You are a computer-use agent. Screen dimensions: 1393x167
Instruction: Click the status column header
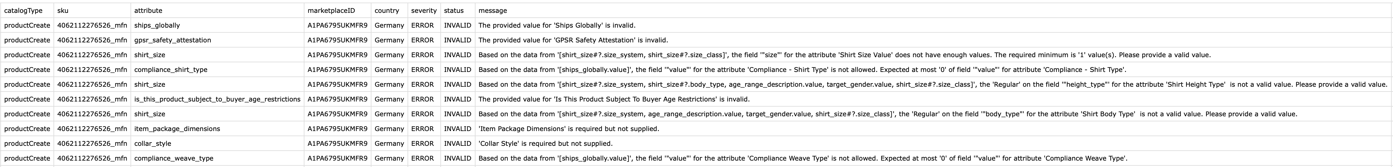click(x=454, y=11)
